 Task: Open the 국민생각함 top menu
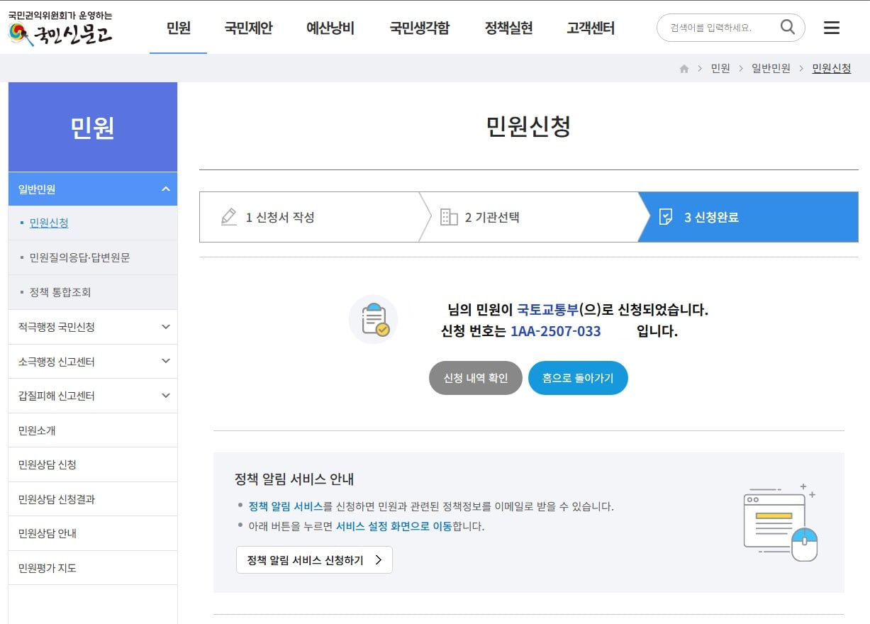pyautogui.click(x=419, y=28)
